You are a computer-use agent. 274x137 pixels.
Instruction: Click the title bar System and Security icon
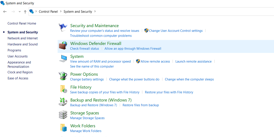2,3
